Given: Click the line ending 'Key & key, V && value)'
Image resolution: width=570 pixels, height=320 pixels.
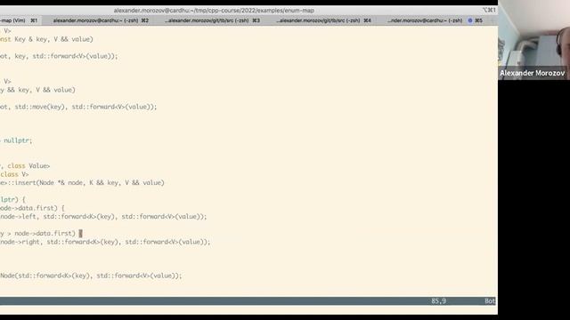Looking at the screenshot, I should 46,39.
